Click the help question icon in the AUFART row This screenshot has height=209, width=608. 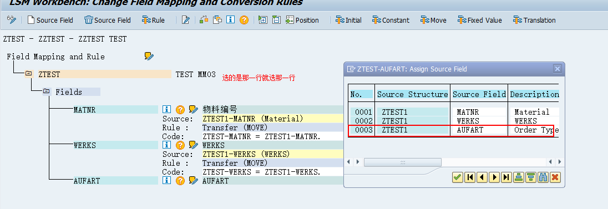[x=180, y=180]
